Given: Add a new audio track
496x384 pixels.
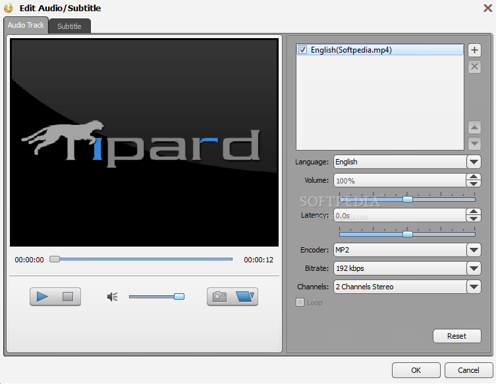Looking at the screenshot, I should pos(474,50).
